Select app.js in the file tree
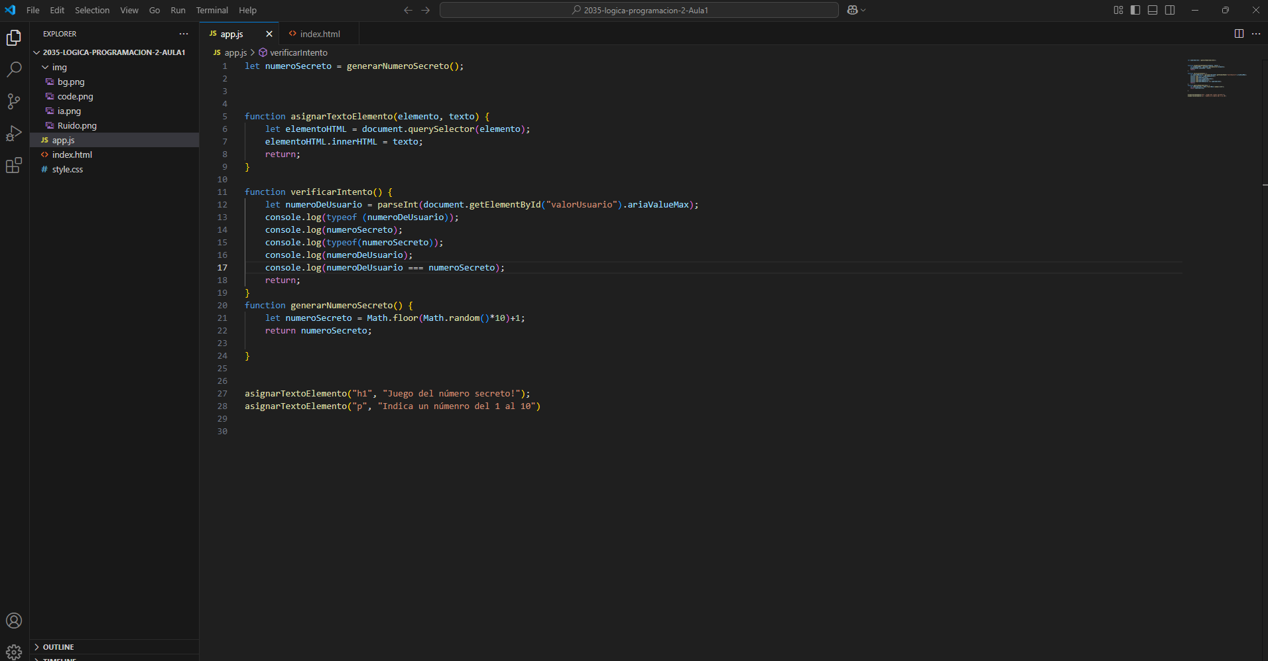 tap(114, 140)
